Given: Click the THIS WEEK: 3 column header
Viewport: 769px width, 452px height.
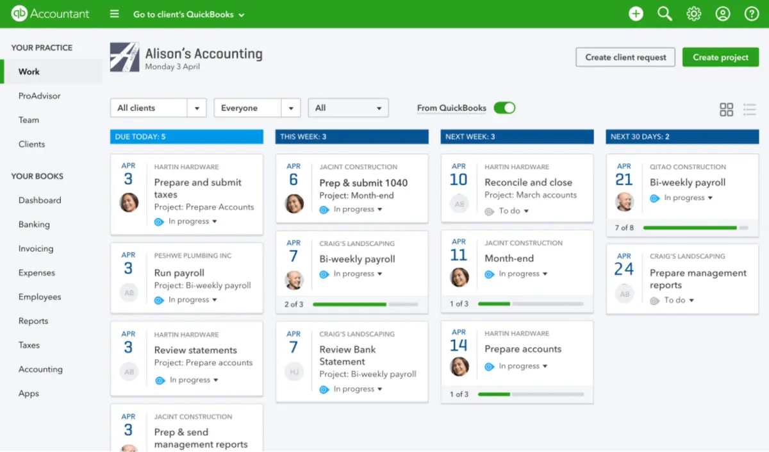Looking at the screenshot, I should click(x=352, y=137).
